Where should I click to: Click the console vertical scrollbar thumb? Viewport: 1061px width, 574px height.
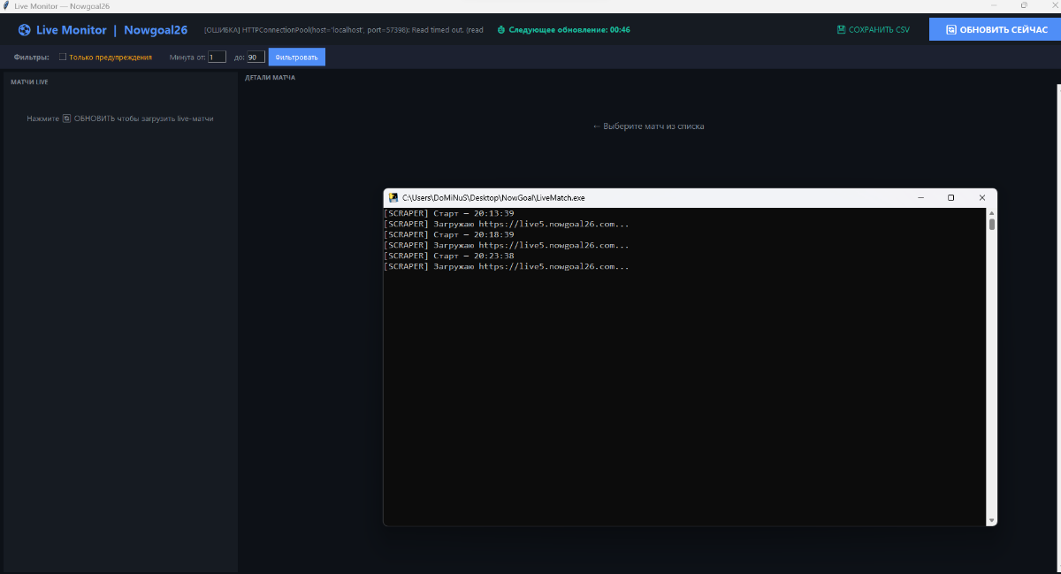coord(991,224)
